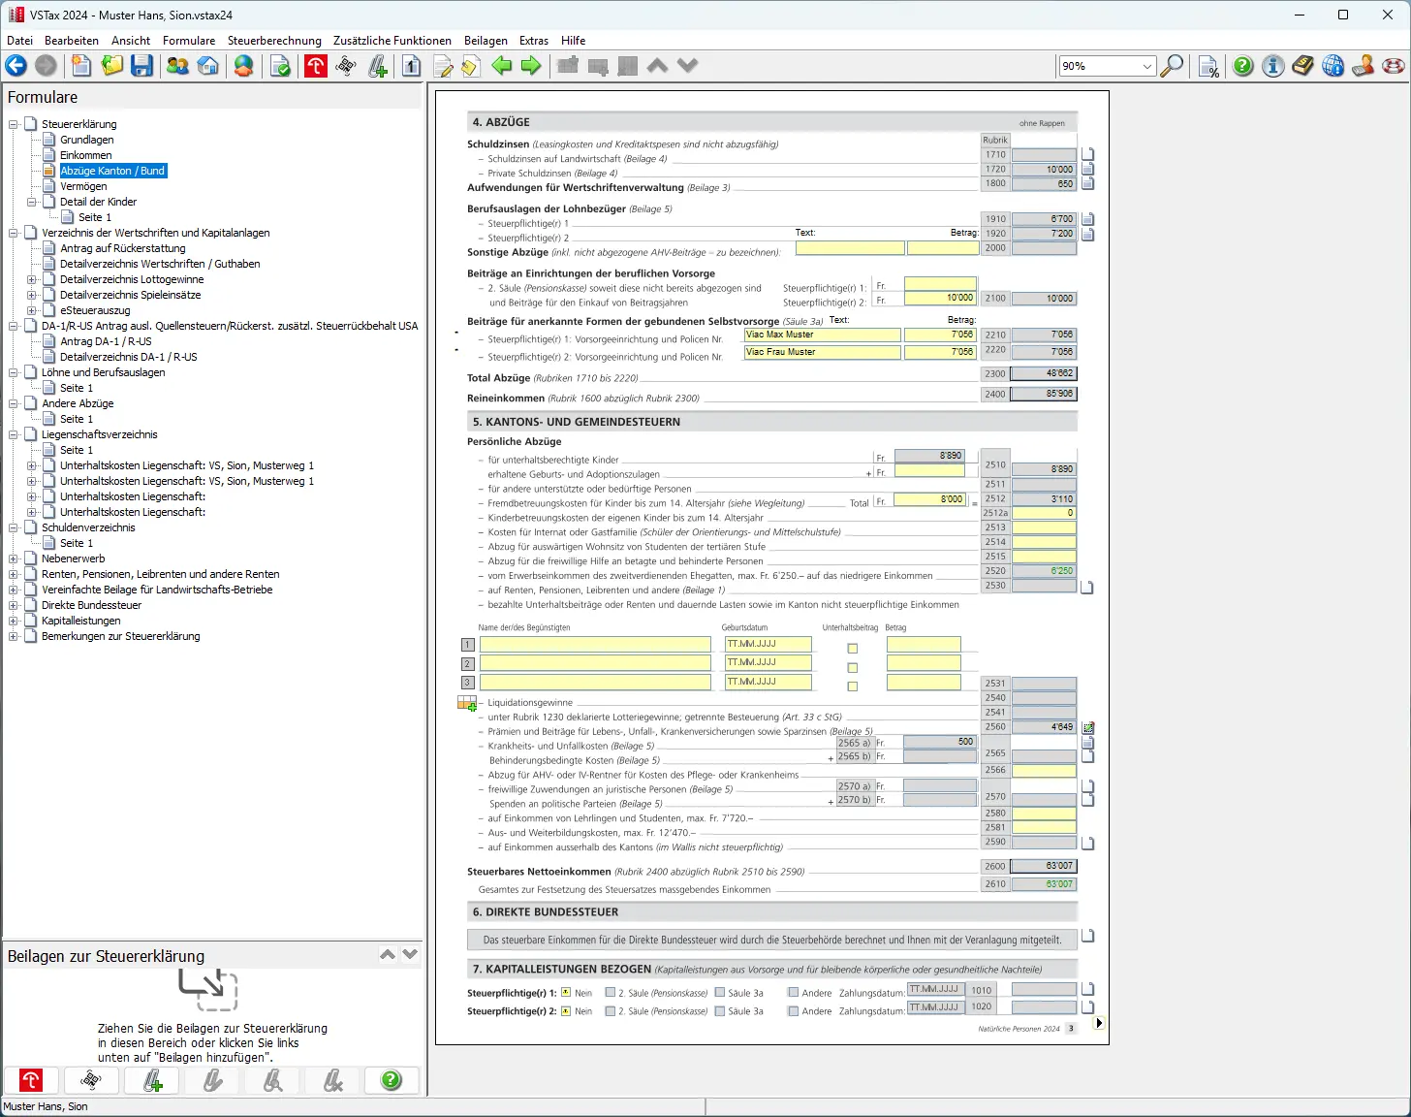This screenshot has width=1411, height=1117.
Task: Open the green question mark help icon in toolbar
Action: pyautogui.click(x=1242, y=66)
